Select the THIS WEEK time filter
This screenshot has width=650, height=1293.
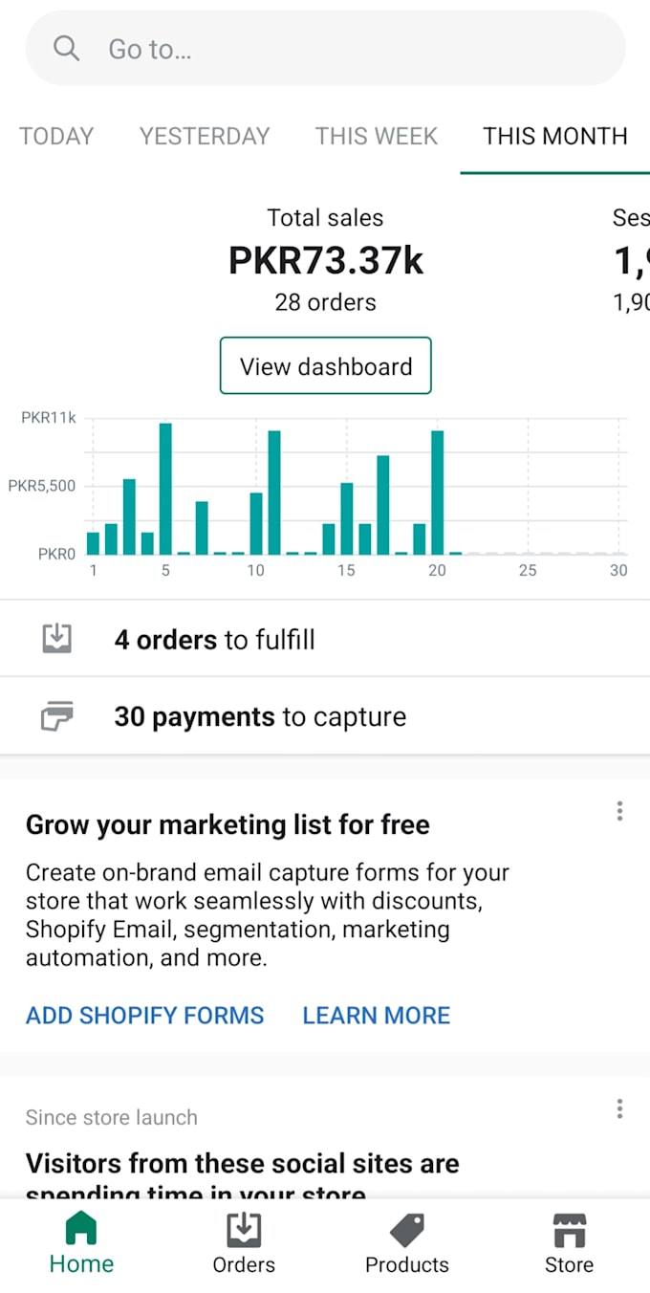pos(376,136)
